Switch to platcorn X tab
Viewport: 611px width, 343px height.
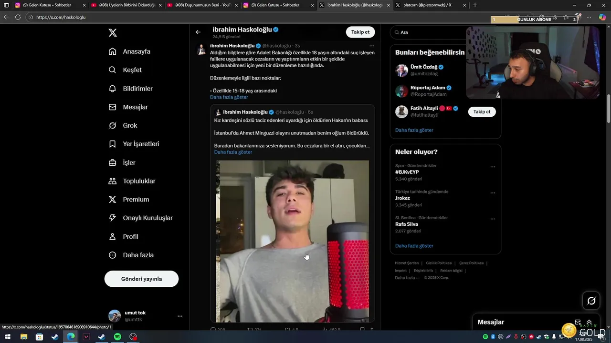click(431, 5)
